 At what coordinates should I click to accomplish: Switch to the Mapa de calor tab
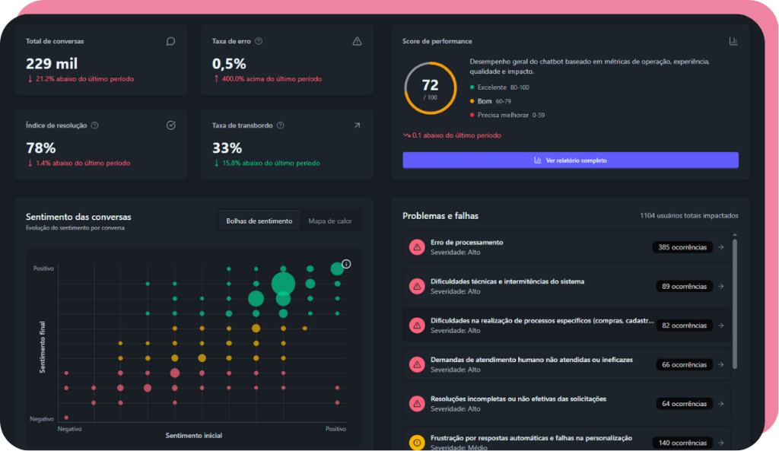coord(331,220)
